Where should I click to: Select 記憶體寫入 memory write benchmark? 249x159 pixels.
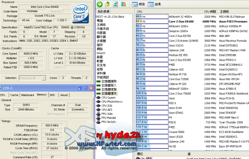click(109, 86)
